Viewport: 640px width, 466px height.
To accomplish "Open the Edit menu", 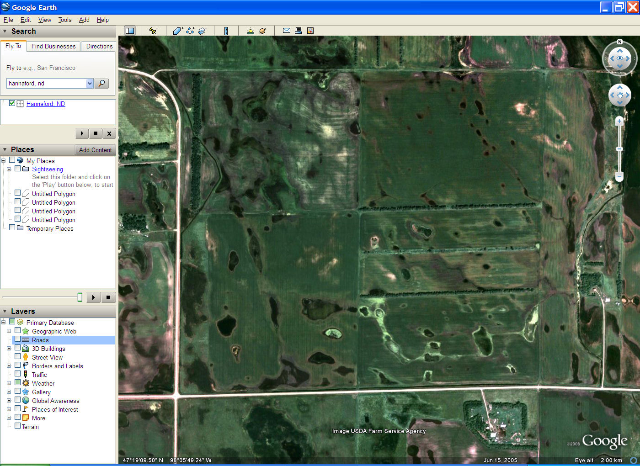I will click(26, 20).
